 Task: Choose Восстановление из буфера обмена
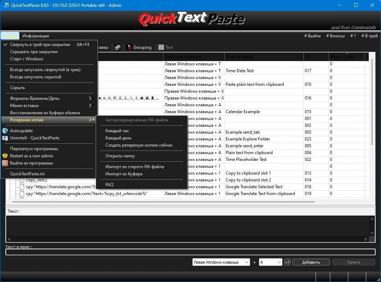(x=49, y=113)
